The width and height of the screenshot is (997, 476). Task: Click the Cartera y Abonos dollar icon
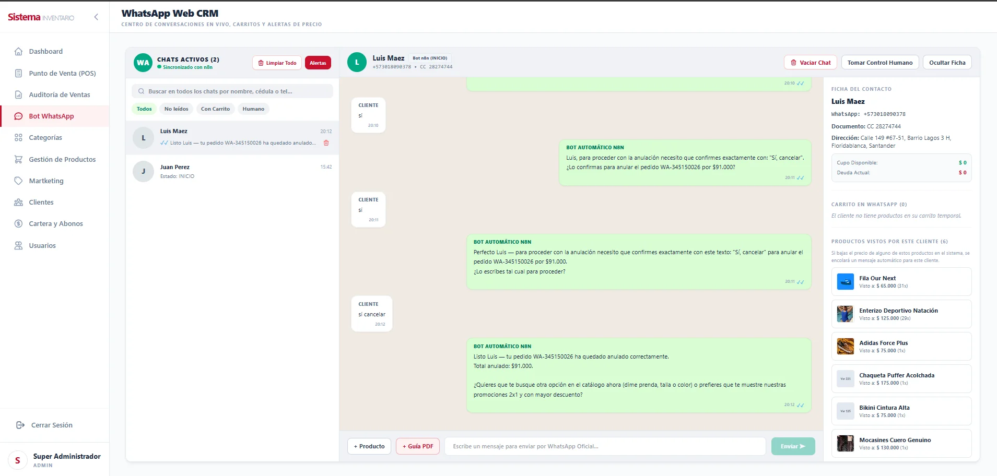click(x=18, y=223)
